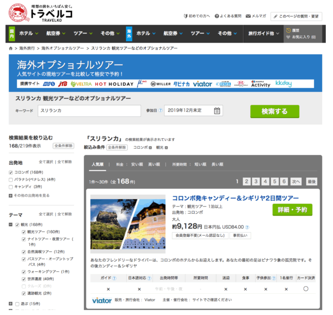Select the 人気順 sort tab

[98, 165]
